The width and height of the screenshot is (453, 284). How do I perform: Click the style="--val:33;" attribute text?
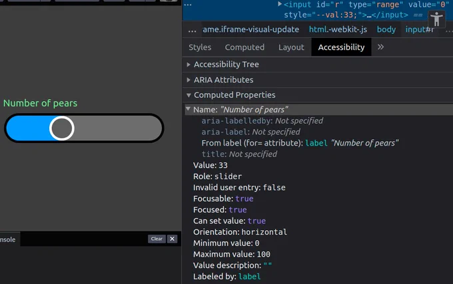323,15
